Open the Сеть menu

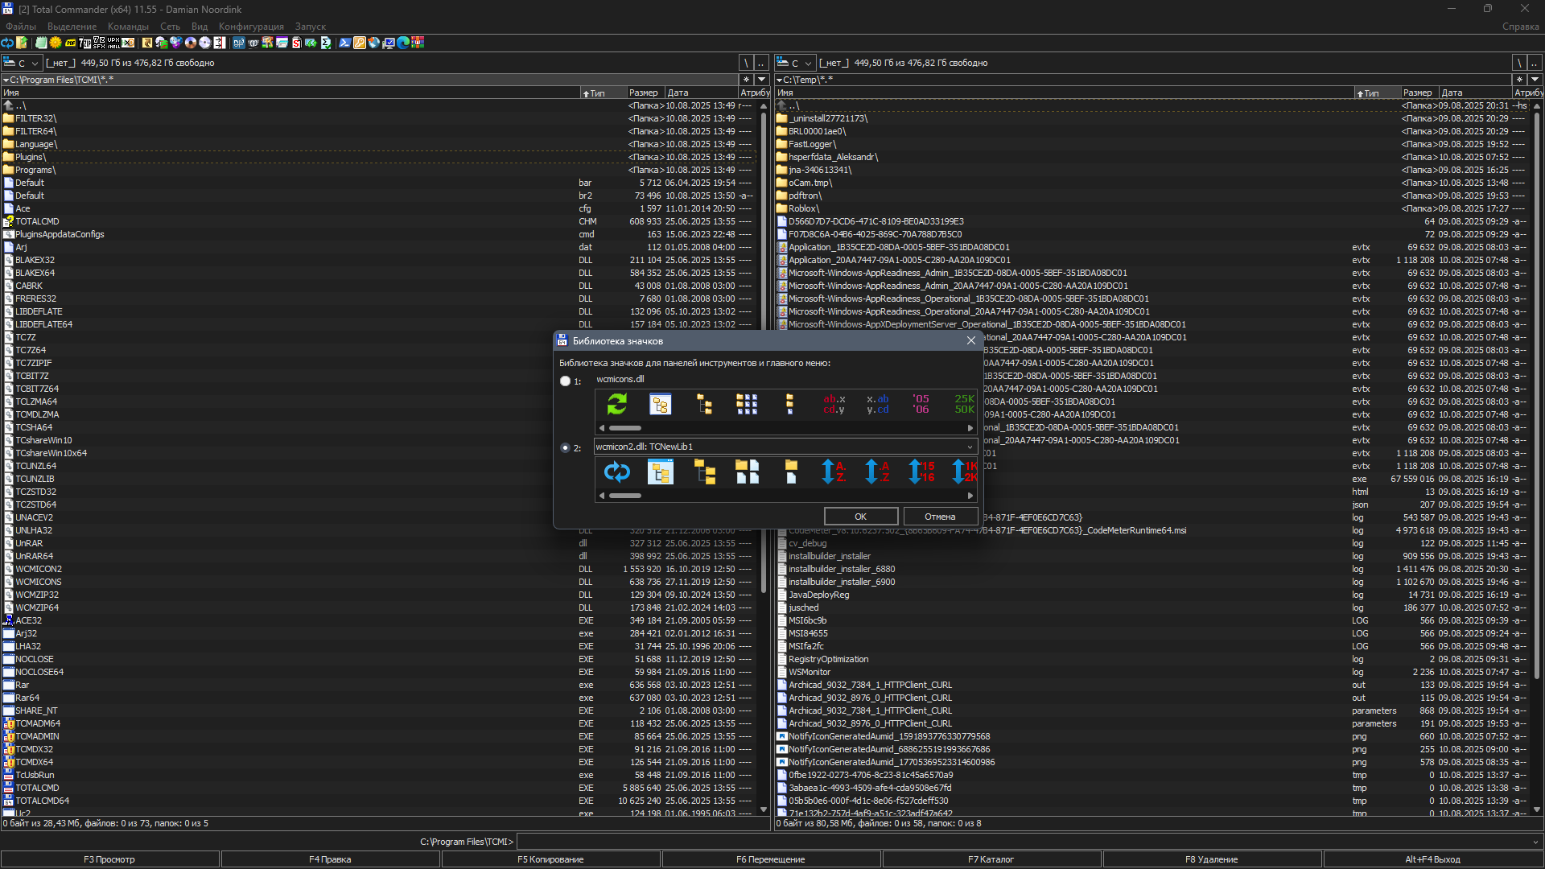[x=170, y=27]
